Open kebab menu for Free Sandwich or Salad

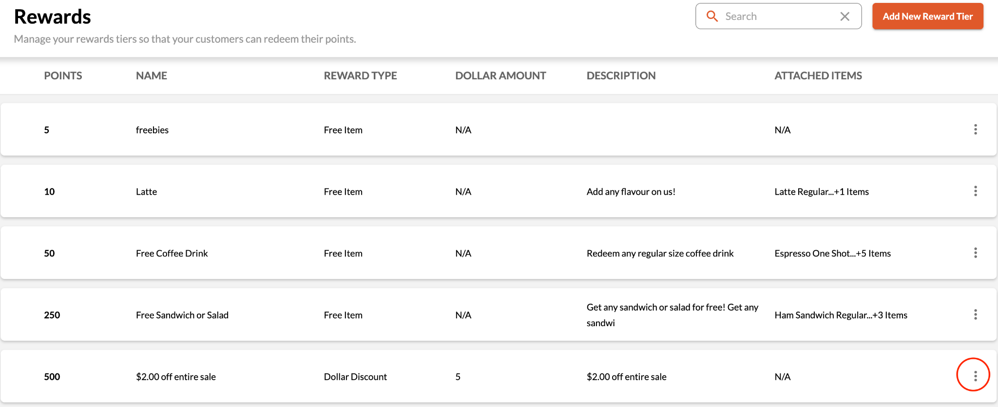coord(975,314)
